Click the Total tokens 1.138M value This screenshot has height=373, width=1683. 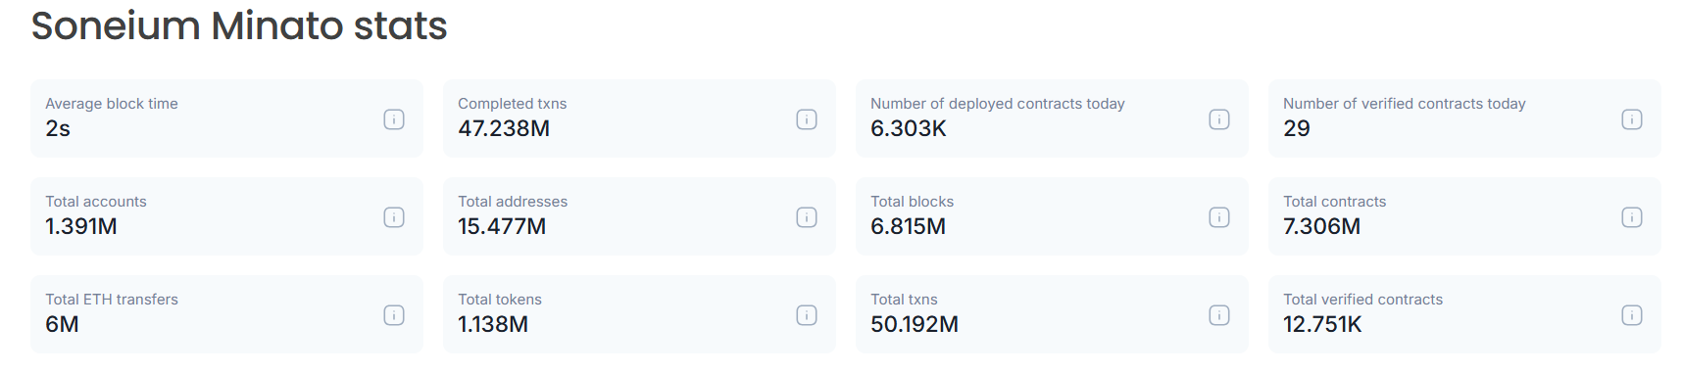493,324
